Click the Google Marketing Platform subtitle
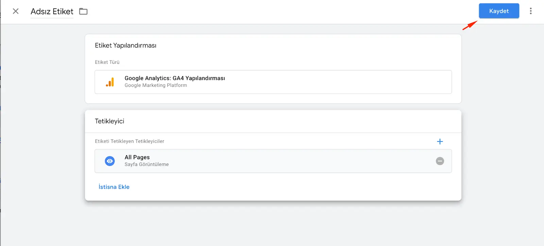This screenshot has width=544, height=246. [156, 86]
